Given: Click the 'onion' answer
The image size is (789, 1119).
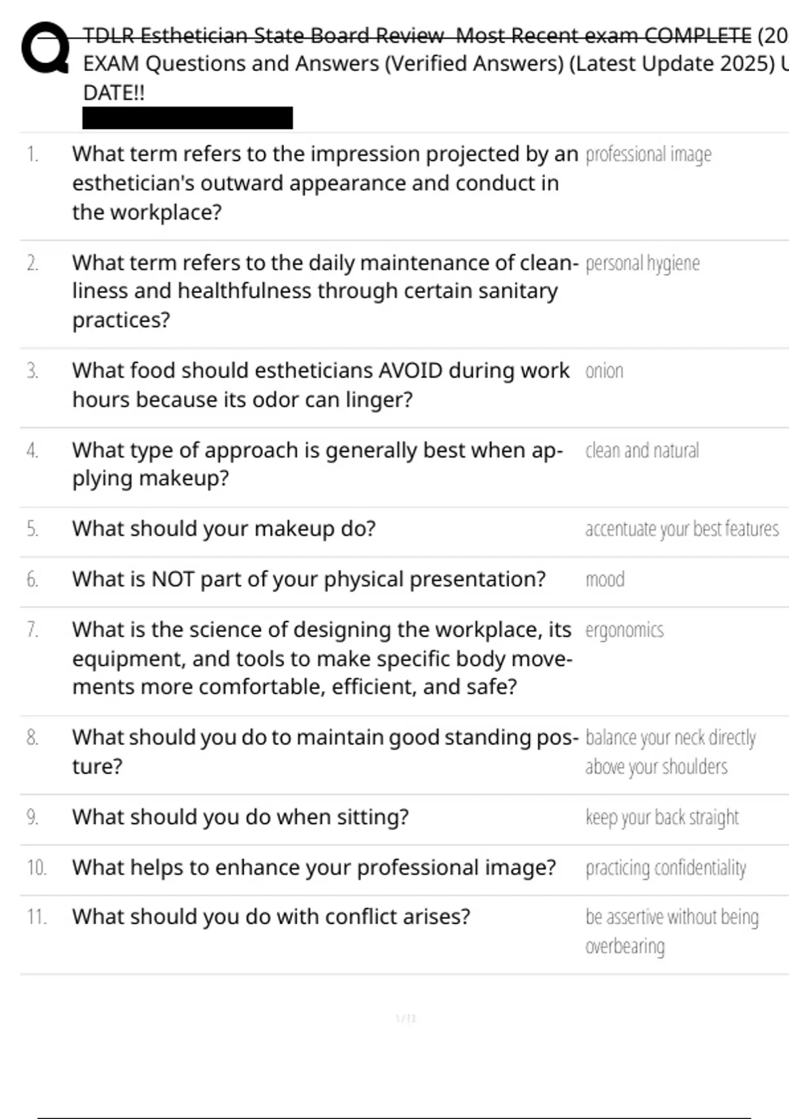Looking at the screenshot, I should point(604,371).
